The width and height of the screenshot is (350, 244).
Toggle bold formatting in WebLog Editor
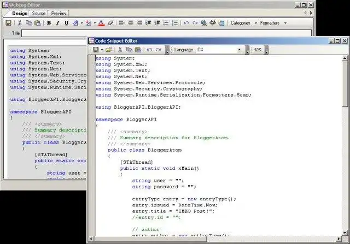[49, 23]
